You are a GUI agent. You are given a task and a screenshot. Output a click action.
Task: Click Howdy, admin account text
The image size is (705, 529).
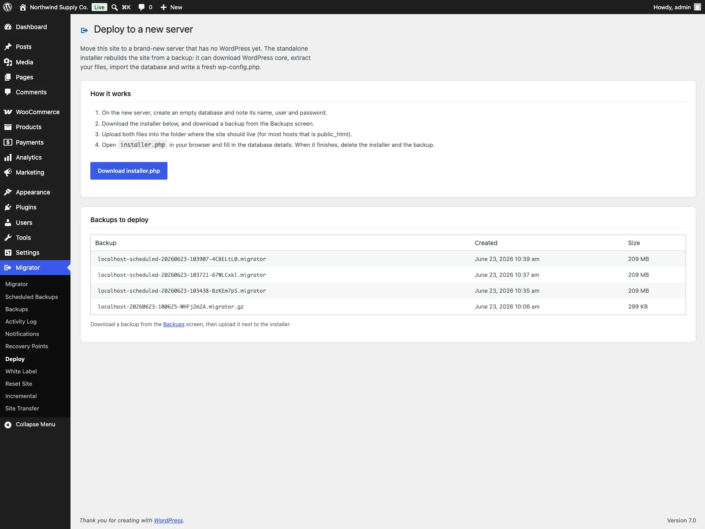point(672,7)
